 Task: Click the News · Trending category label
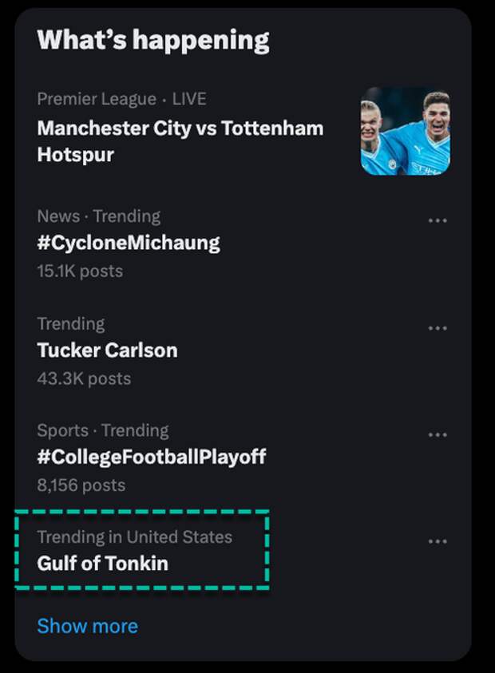[99, 216]
